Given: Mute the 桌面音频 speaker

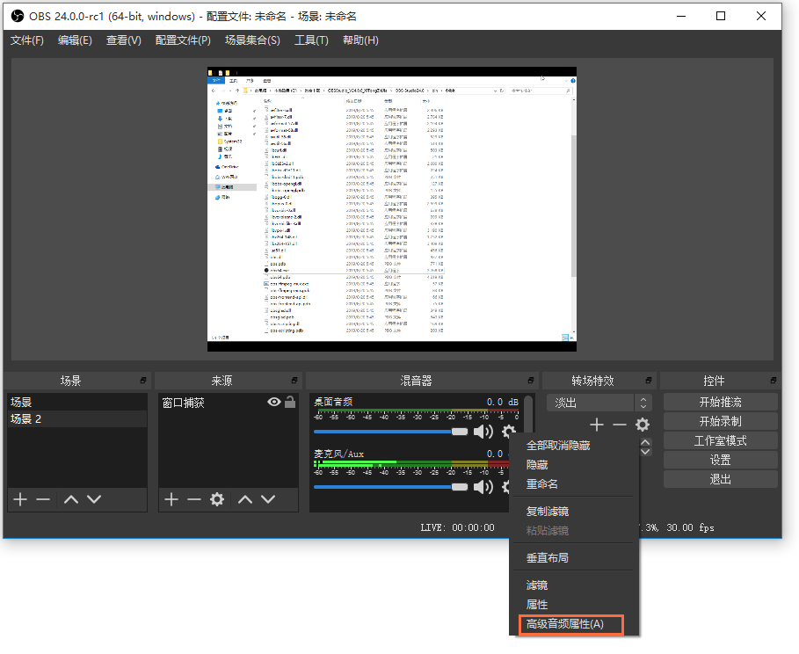Looking at the screenshot, I should tap(483, 432).
